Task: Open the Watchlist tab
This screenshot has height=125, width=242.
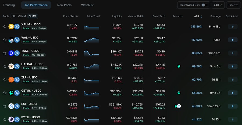Action: click(87, 5)
